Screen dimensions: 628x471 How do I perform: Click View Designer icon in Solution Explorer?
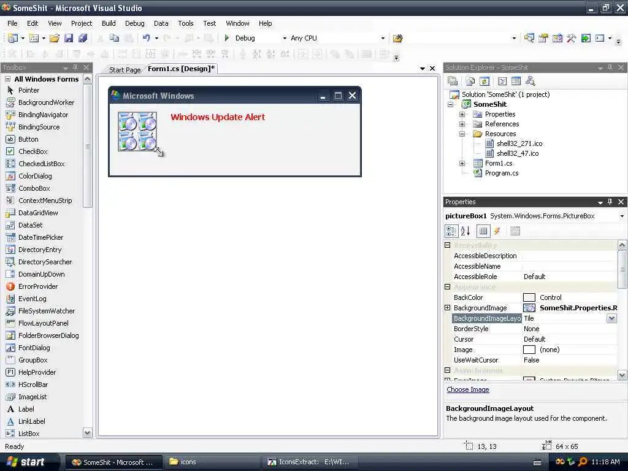516,82
